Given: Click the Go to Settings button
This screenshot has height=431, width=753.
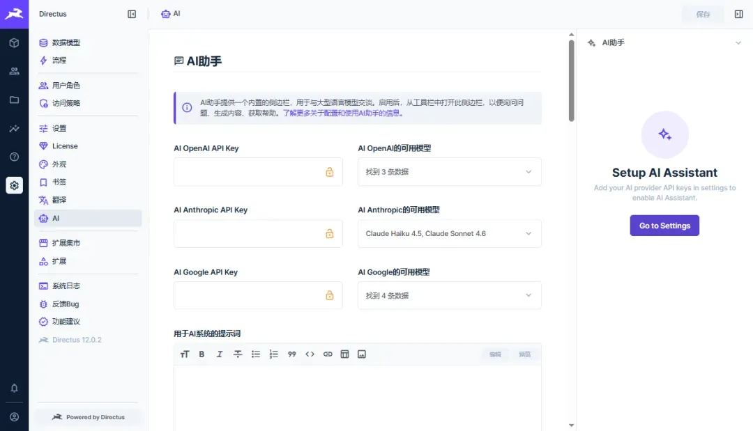Looking at the screenshot, I should [x=664, y=226].
